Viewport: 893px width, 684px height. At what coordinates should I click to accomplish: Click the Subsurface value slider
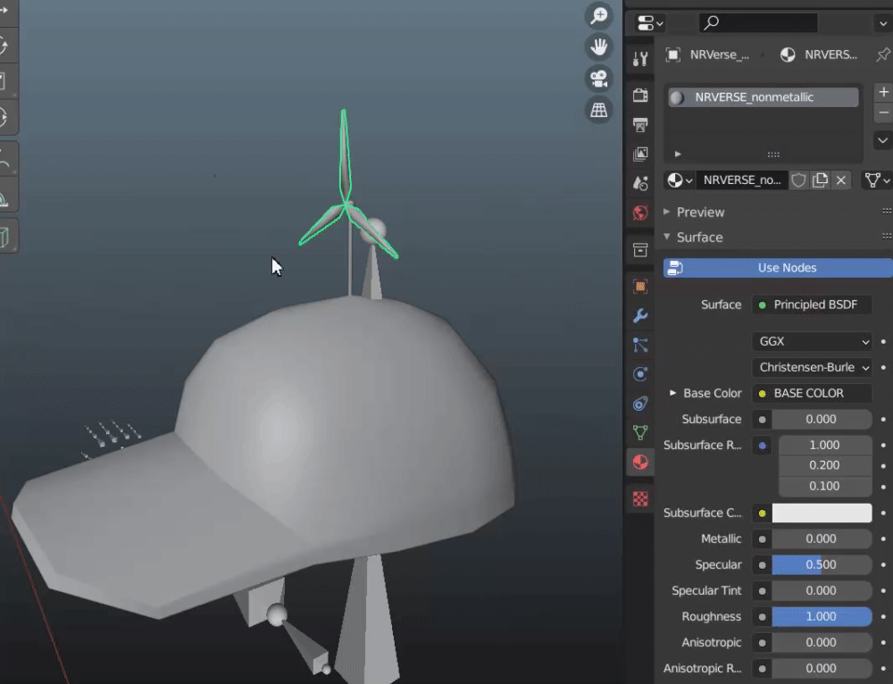coord(822,419)
